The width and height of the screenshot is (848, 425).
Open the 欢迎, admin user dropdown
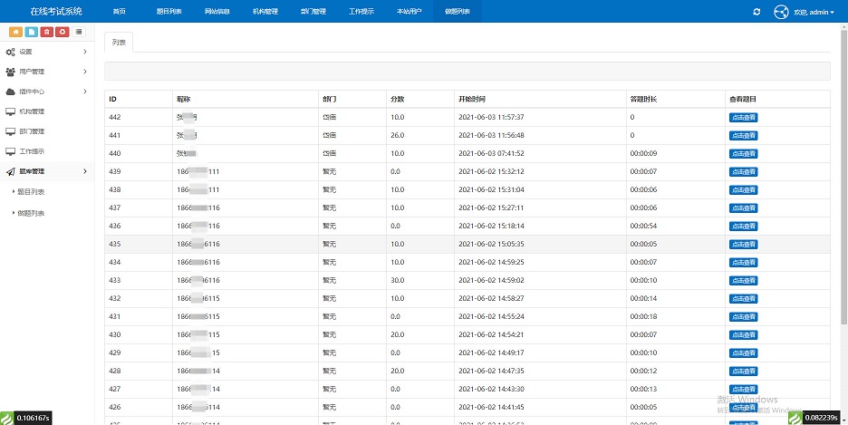click(814, 12)
